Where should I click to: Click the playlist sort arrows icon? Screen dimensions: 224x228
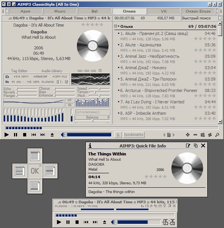(x=210, y=135)
